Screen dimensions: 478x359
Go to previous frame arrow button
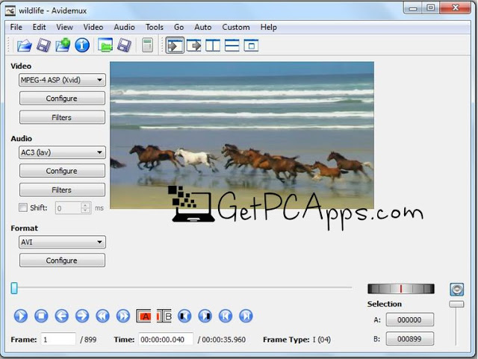pos(61,316)
